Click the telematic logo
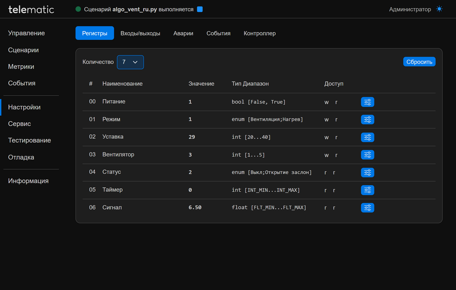The height and width of the screenshot is (290, 456). coord(31,9)
